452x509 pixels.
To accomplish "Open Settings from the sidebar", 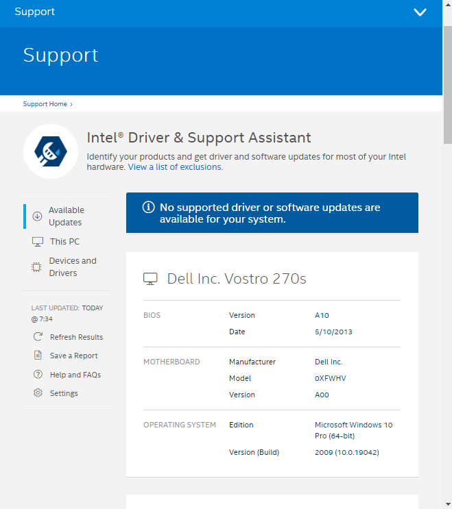I will [64, 393].
